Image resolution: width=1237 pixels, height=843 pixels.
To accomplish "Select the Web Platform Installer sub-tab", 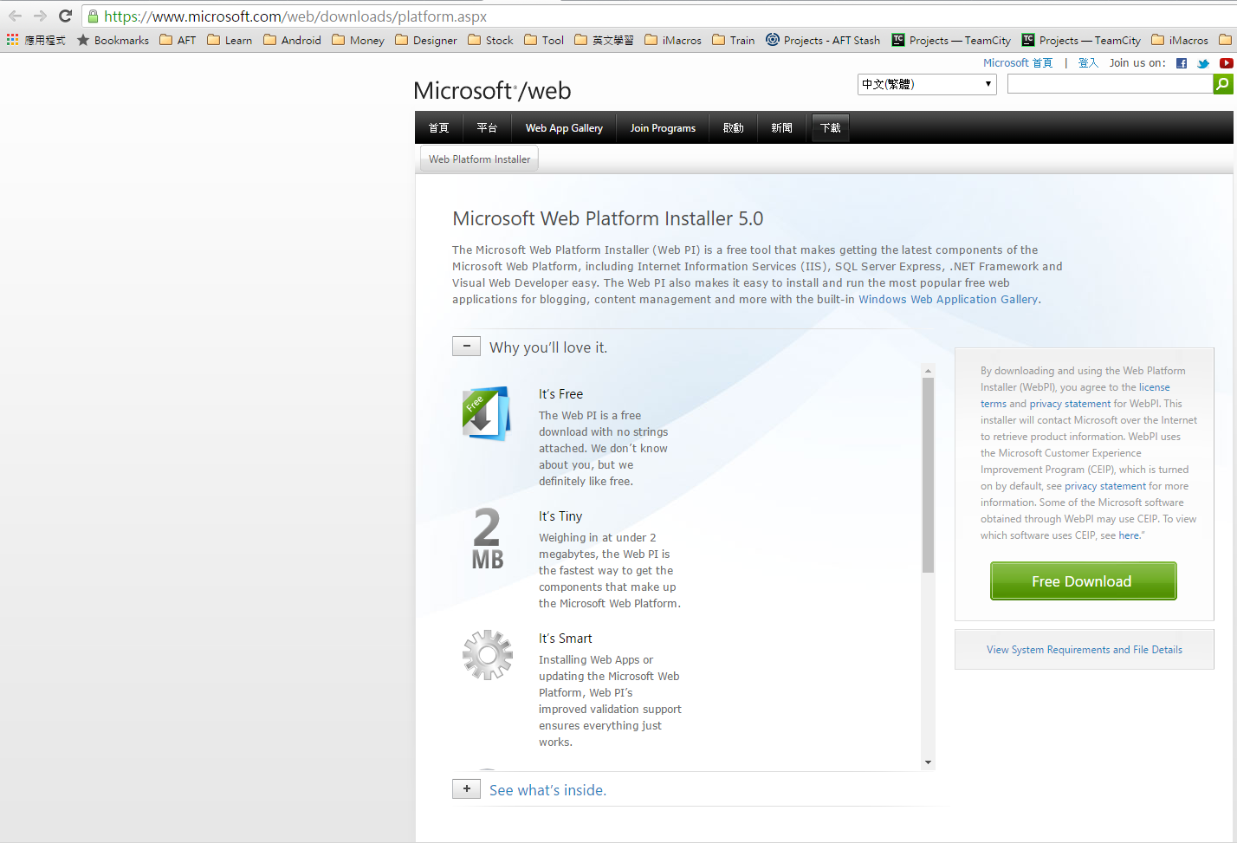I will (479, 159).
